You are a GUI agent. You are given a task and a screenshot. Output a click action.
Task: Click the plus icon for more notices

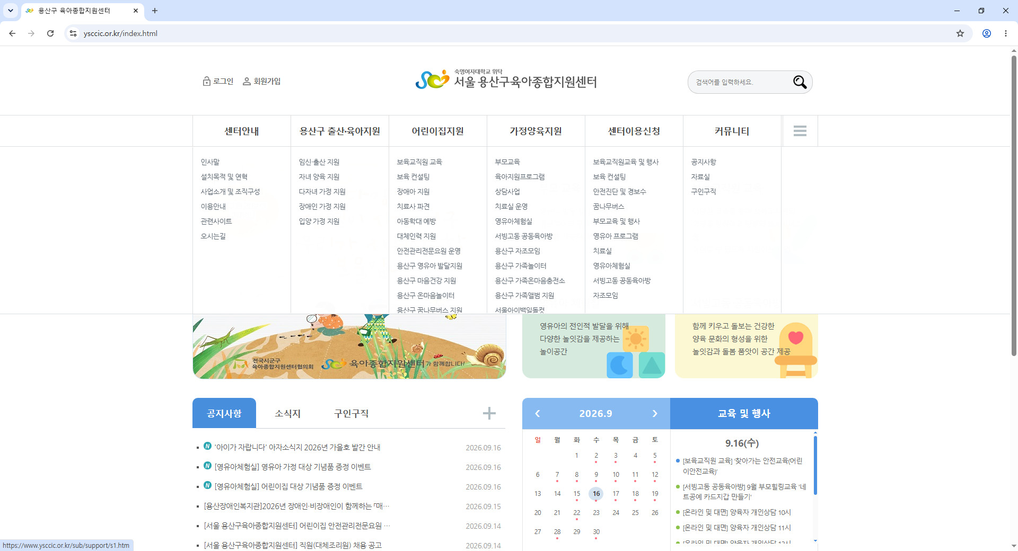click(489, 413)
